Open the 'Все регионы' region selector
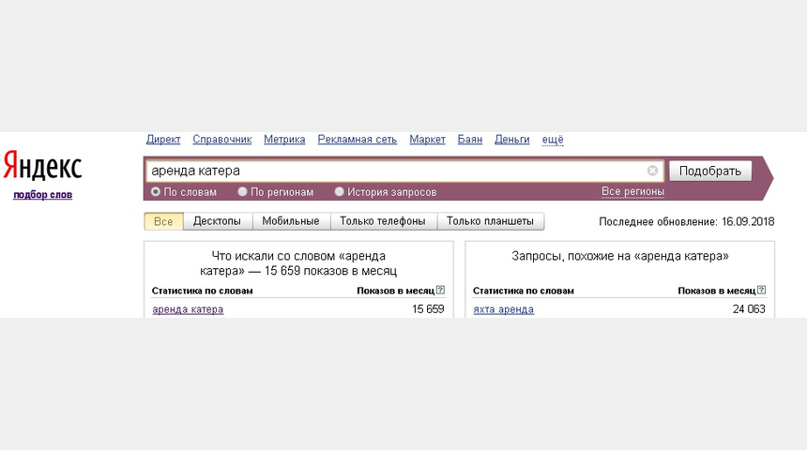The height and width of the screenshot is (450, 807). pyautogui.click(x=632, y=191)
